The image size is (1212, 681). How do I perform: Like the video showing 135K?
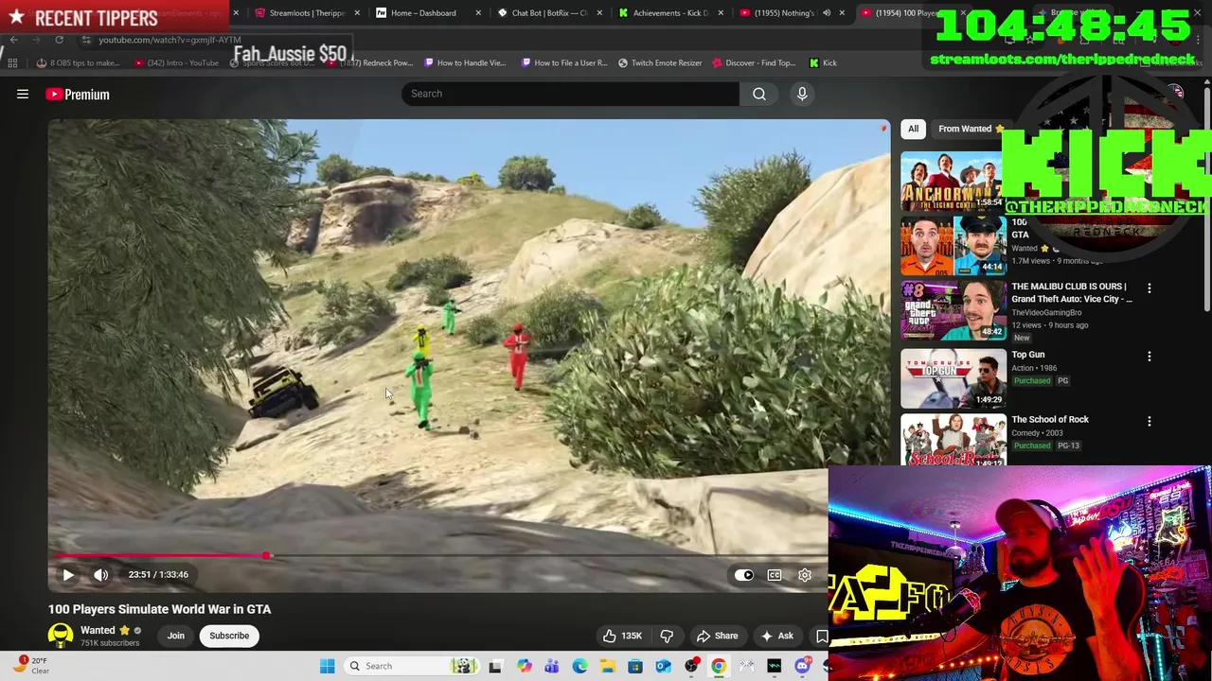click(621, 636)
